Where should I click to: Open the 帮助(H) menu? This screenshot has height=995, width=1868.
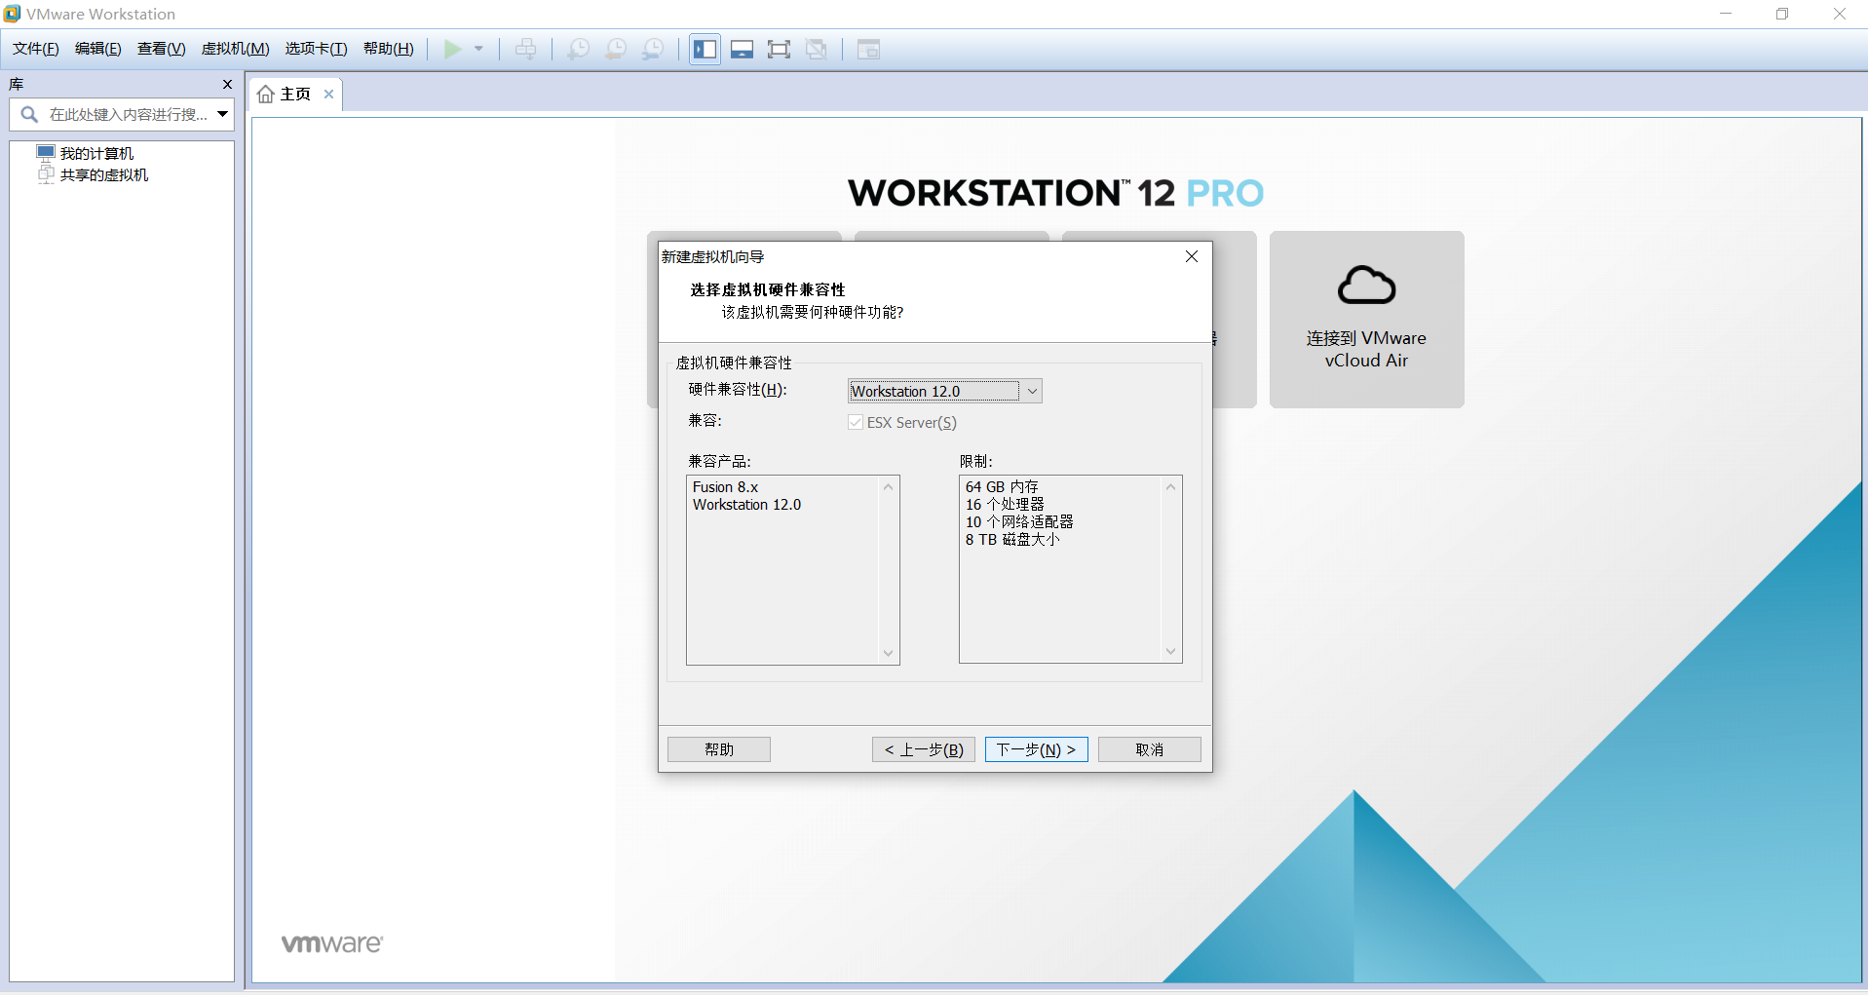tap(389, 49)
